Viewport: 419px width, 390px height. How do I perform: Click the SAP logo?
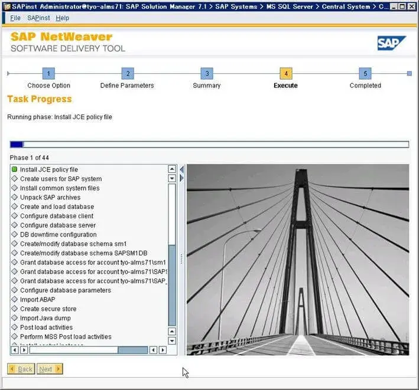point(391,43)
